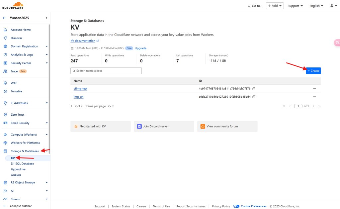Open the English language dropdown
Viewport: 340px width, 209px height.
(316, 6)
